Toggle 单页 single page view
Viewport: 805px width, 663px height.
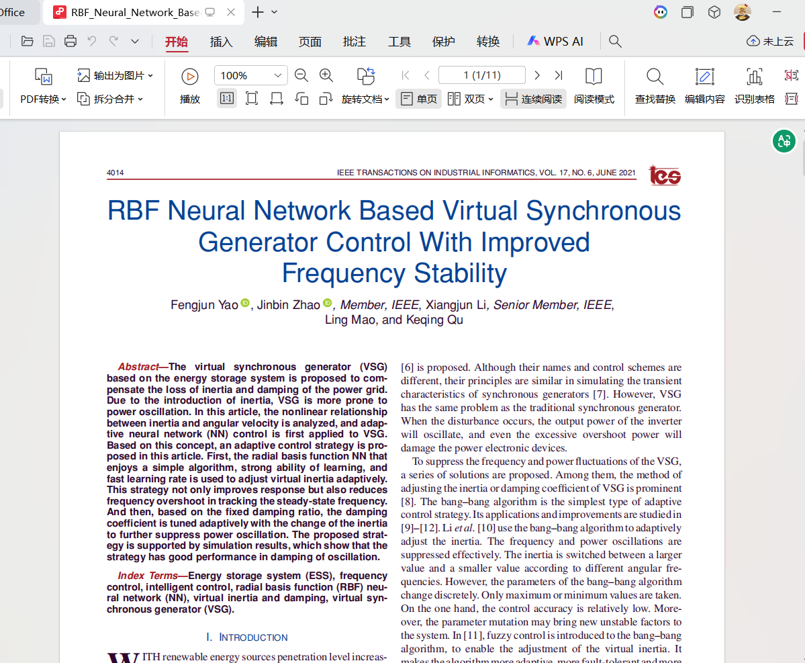coord(419,99)
